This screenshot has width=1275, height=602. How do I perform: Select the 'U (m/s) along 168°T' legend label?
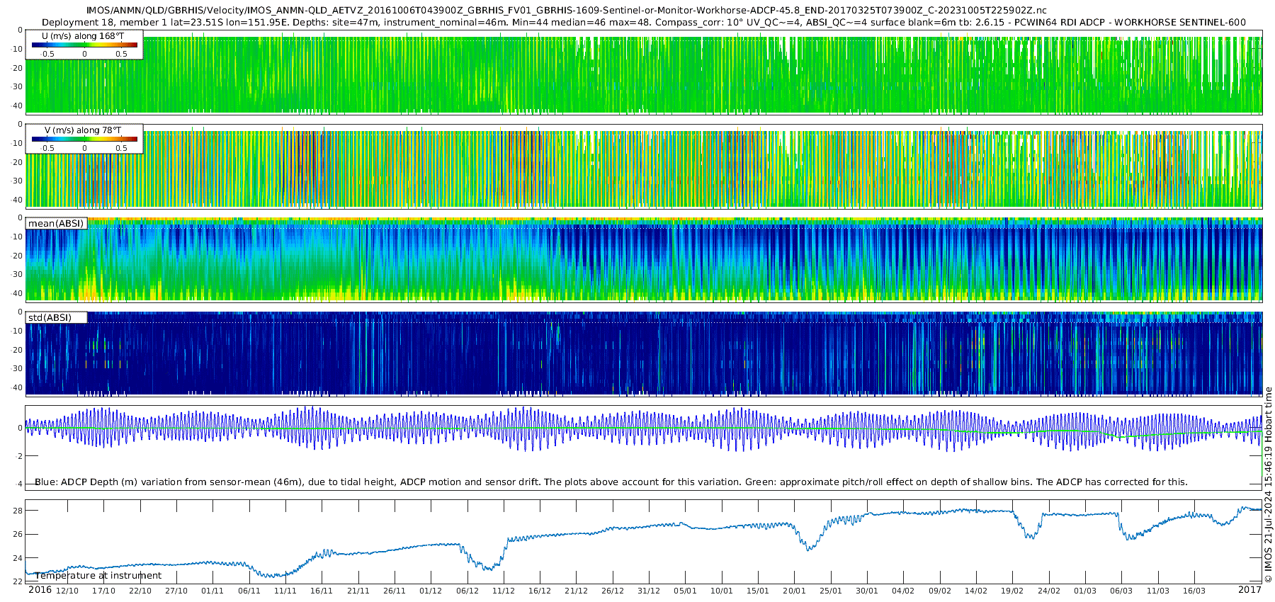(81, 35)
